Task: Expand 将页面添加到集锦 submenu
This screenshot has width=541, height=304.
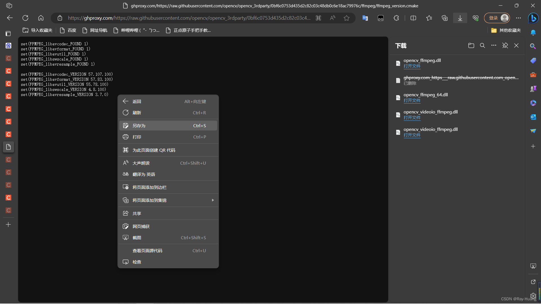Action: [x=168, y=200]
